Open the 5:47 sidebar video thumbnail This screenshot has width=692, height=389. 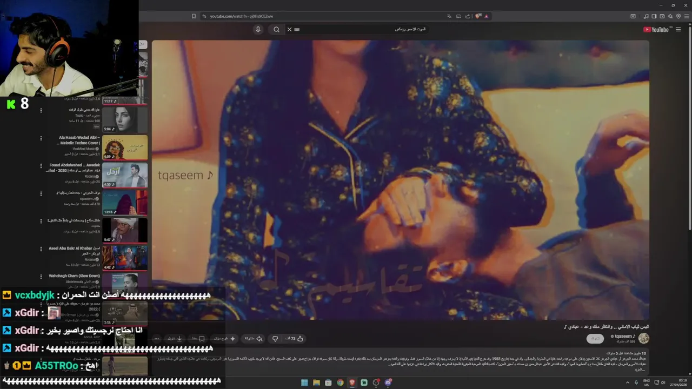125,231
